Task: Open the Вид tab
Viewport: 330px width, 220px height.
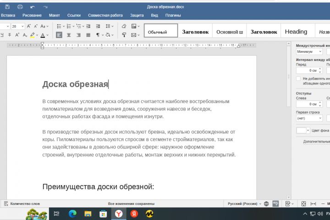Action: pyautogui.click(x=154, y=16)
